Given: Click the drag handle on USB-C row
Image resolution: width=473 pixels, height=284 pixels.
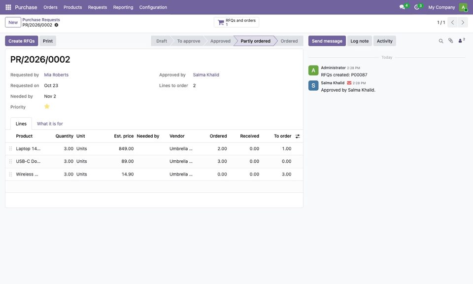Looking at the screenshot, I should (10, 161).
